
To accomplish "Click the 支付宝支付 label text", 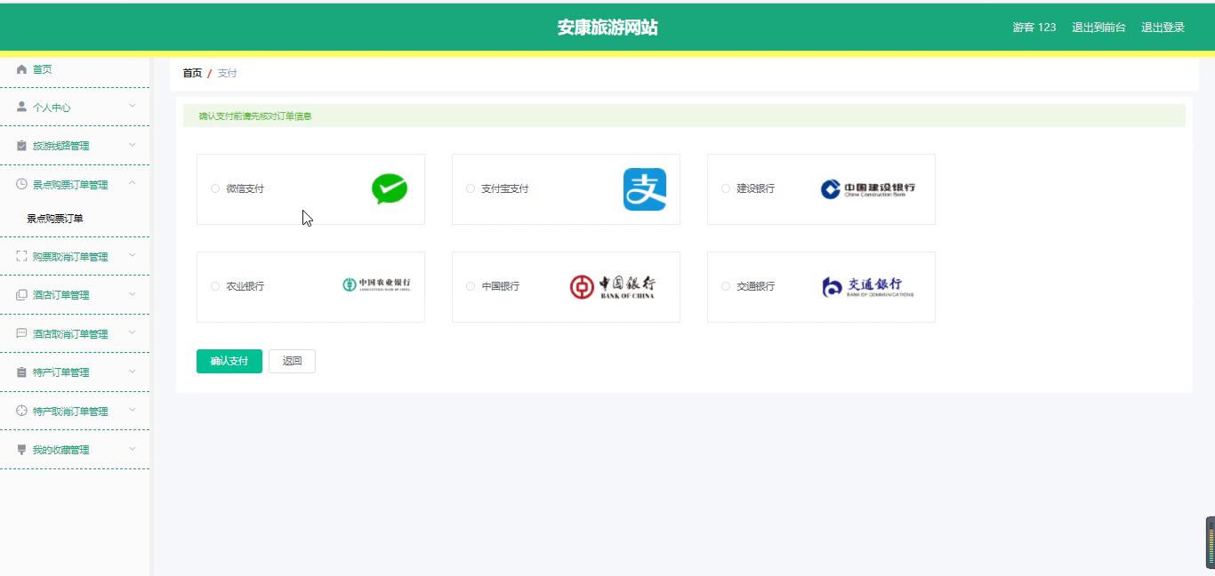I will (505, 188).
